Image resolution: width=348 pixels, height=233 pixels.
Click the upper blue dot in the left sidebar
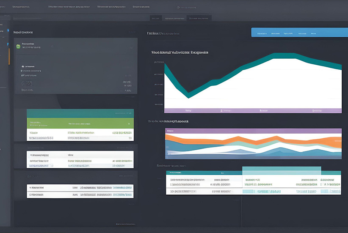(x=7, y=31)
